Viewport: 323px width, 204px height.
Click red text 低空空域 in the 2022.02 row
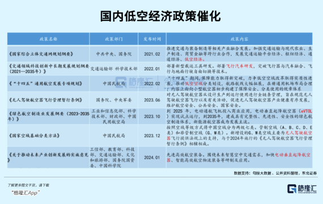coord(194,84)
